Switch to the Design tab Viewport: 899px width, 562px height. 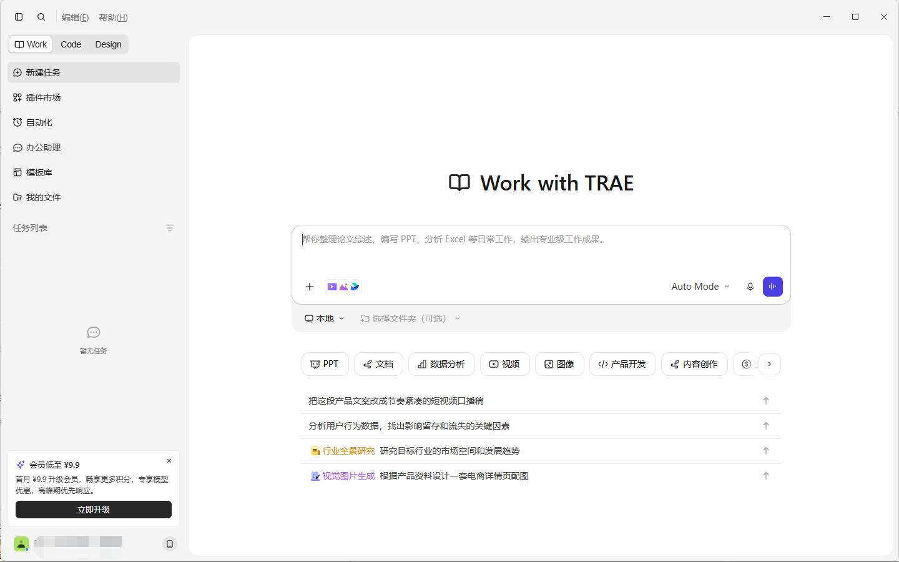click(x=108, y=44)
